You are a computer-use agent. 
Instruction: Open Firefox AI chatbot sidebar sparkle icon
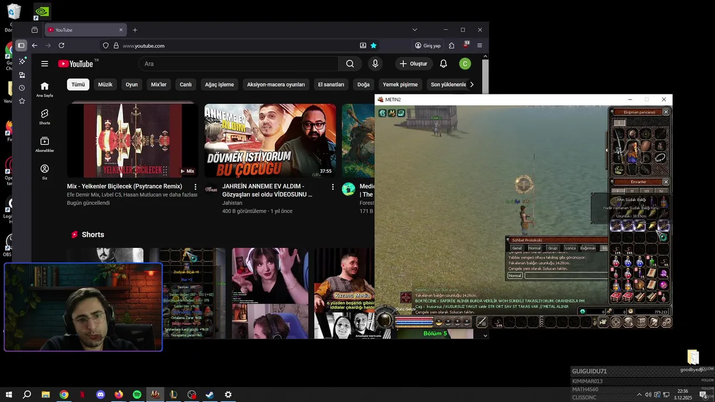click(x=22, y=61)
